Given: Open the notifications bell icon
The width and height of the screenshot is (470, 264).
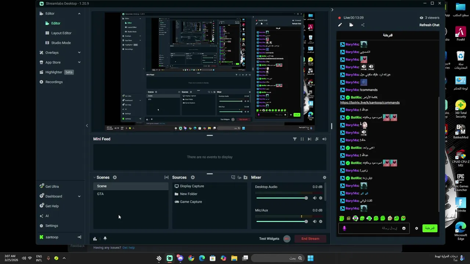Looking at the screenshot, I should (105, 239).
